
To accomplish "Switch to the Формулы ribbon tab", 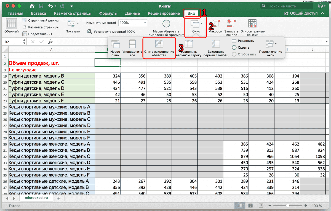I will [x=108, y=13].
